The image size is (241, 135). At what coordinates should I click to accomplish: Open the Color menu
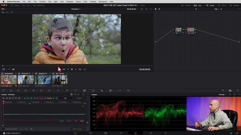tap(85, 1)
